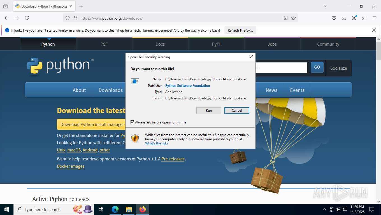
Task: Open the notification center icon
Action: click(372, 209)
